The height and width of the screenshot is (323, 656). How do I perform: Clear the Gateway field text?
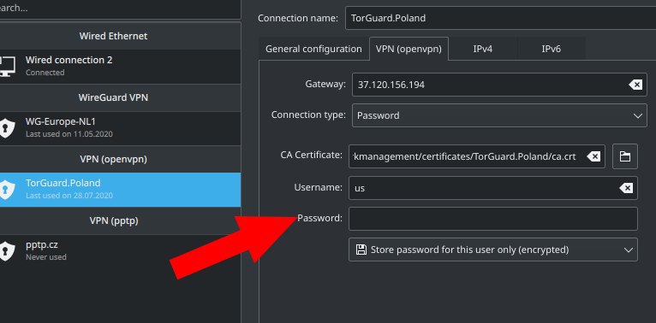click(x=635, y=85)
